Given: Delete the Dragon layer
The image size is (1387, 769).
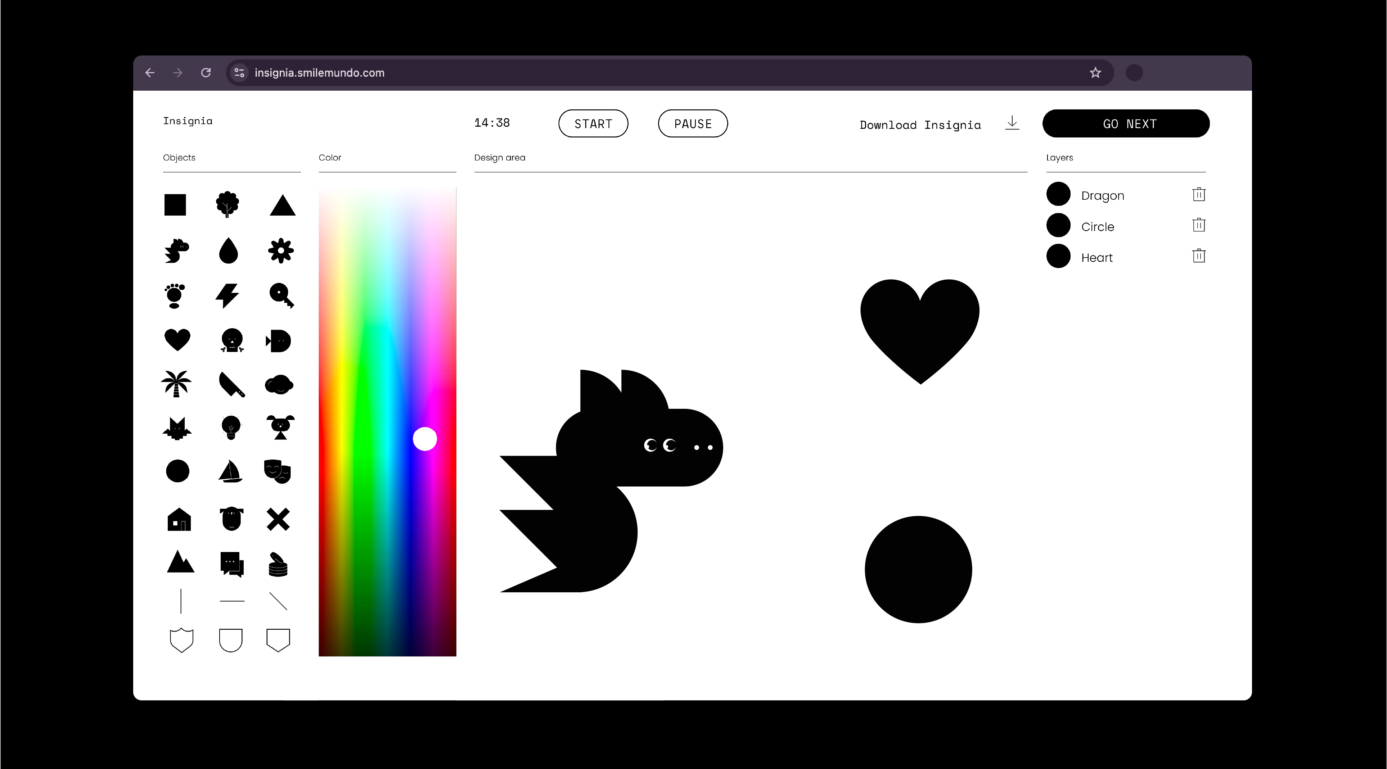Looking at the screenshot, I should coord(1198,194).
